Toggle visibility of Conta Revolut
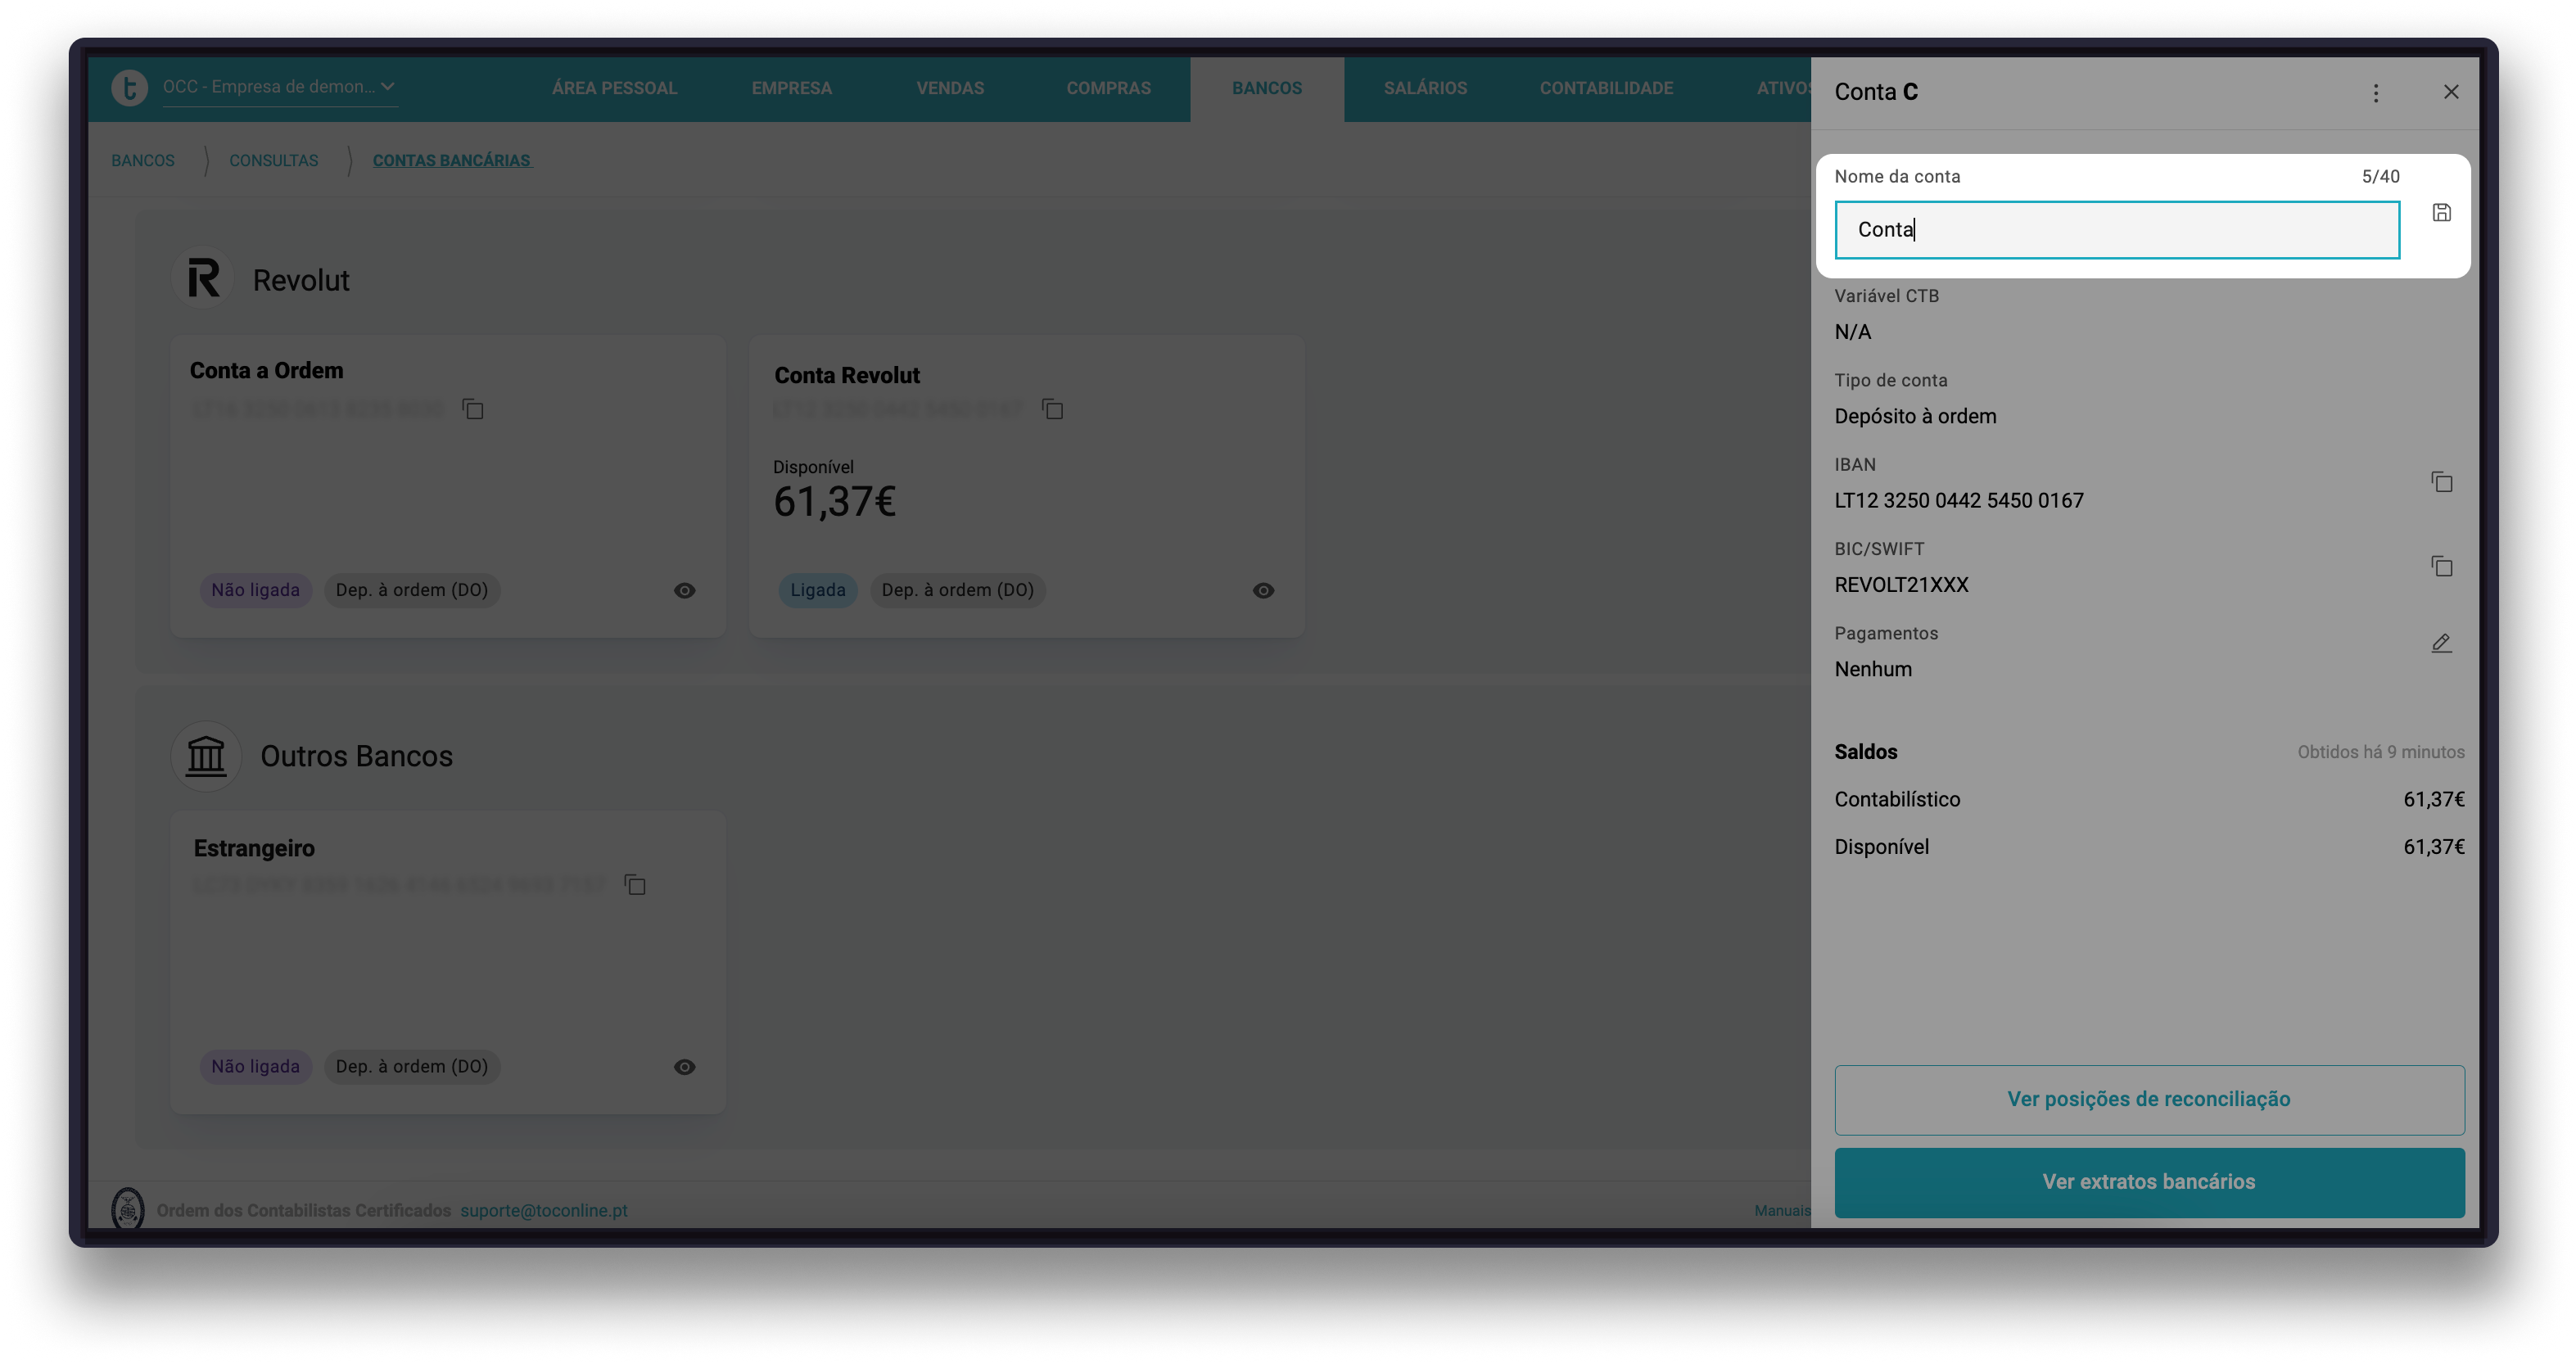The height and width of the screenshot is (1364, 2576). point(1263,591)
